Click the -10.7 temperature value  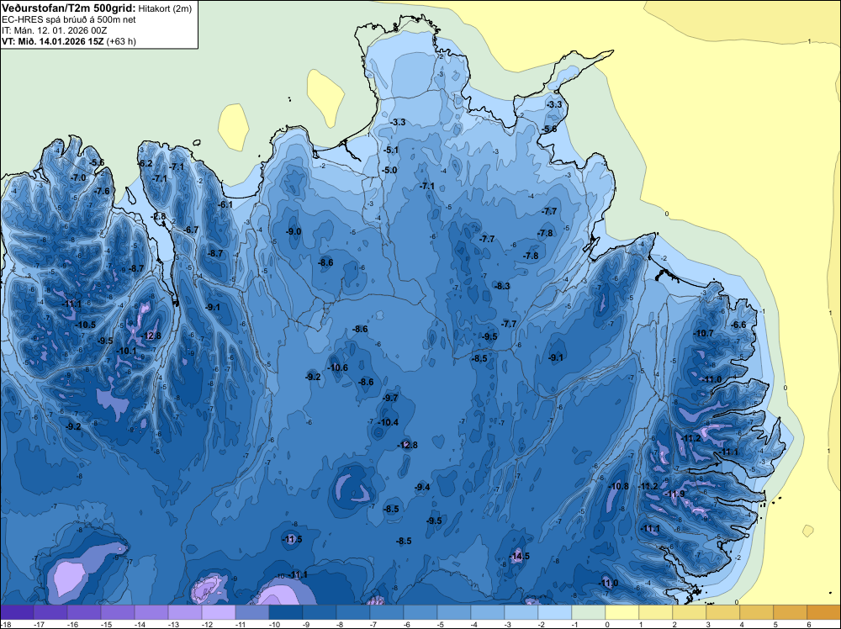click(x=704, y=334)
